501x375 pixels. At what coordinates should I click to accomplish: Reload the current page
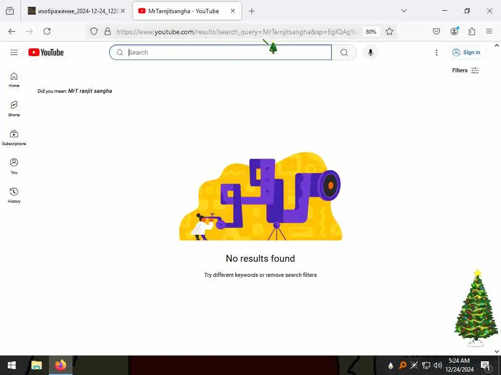[47, 31]
